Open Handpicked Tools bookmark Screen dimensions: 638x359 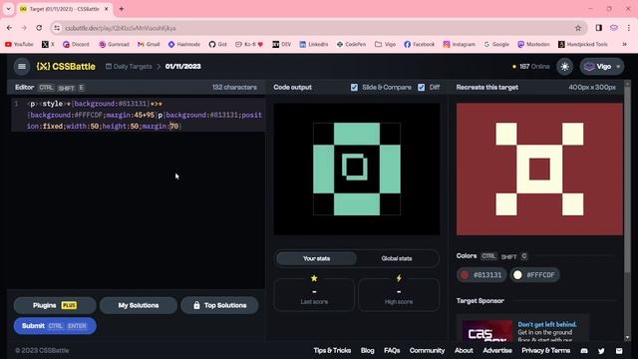(x=582, y=44)
